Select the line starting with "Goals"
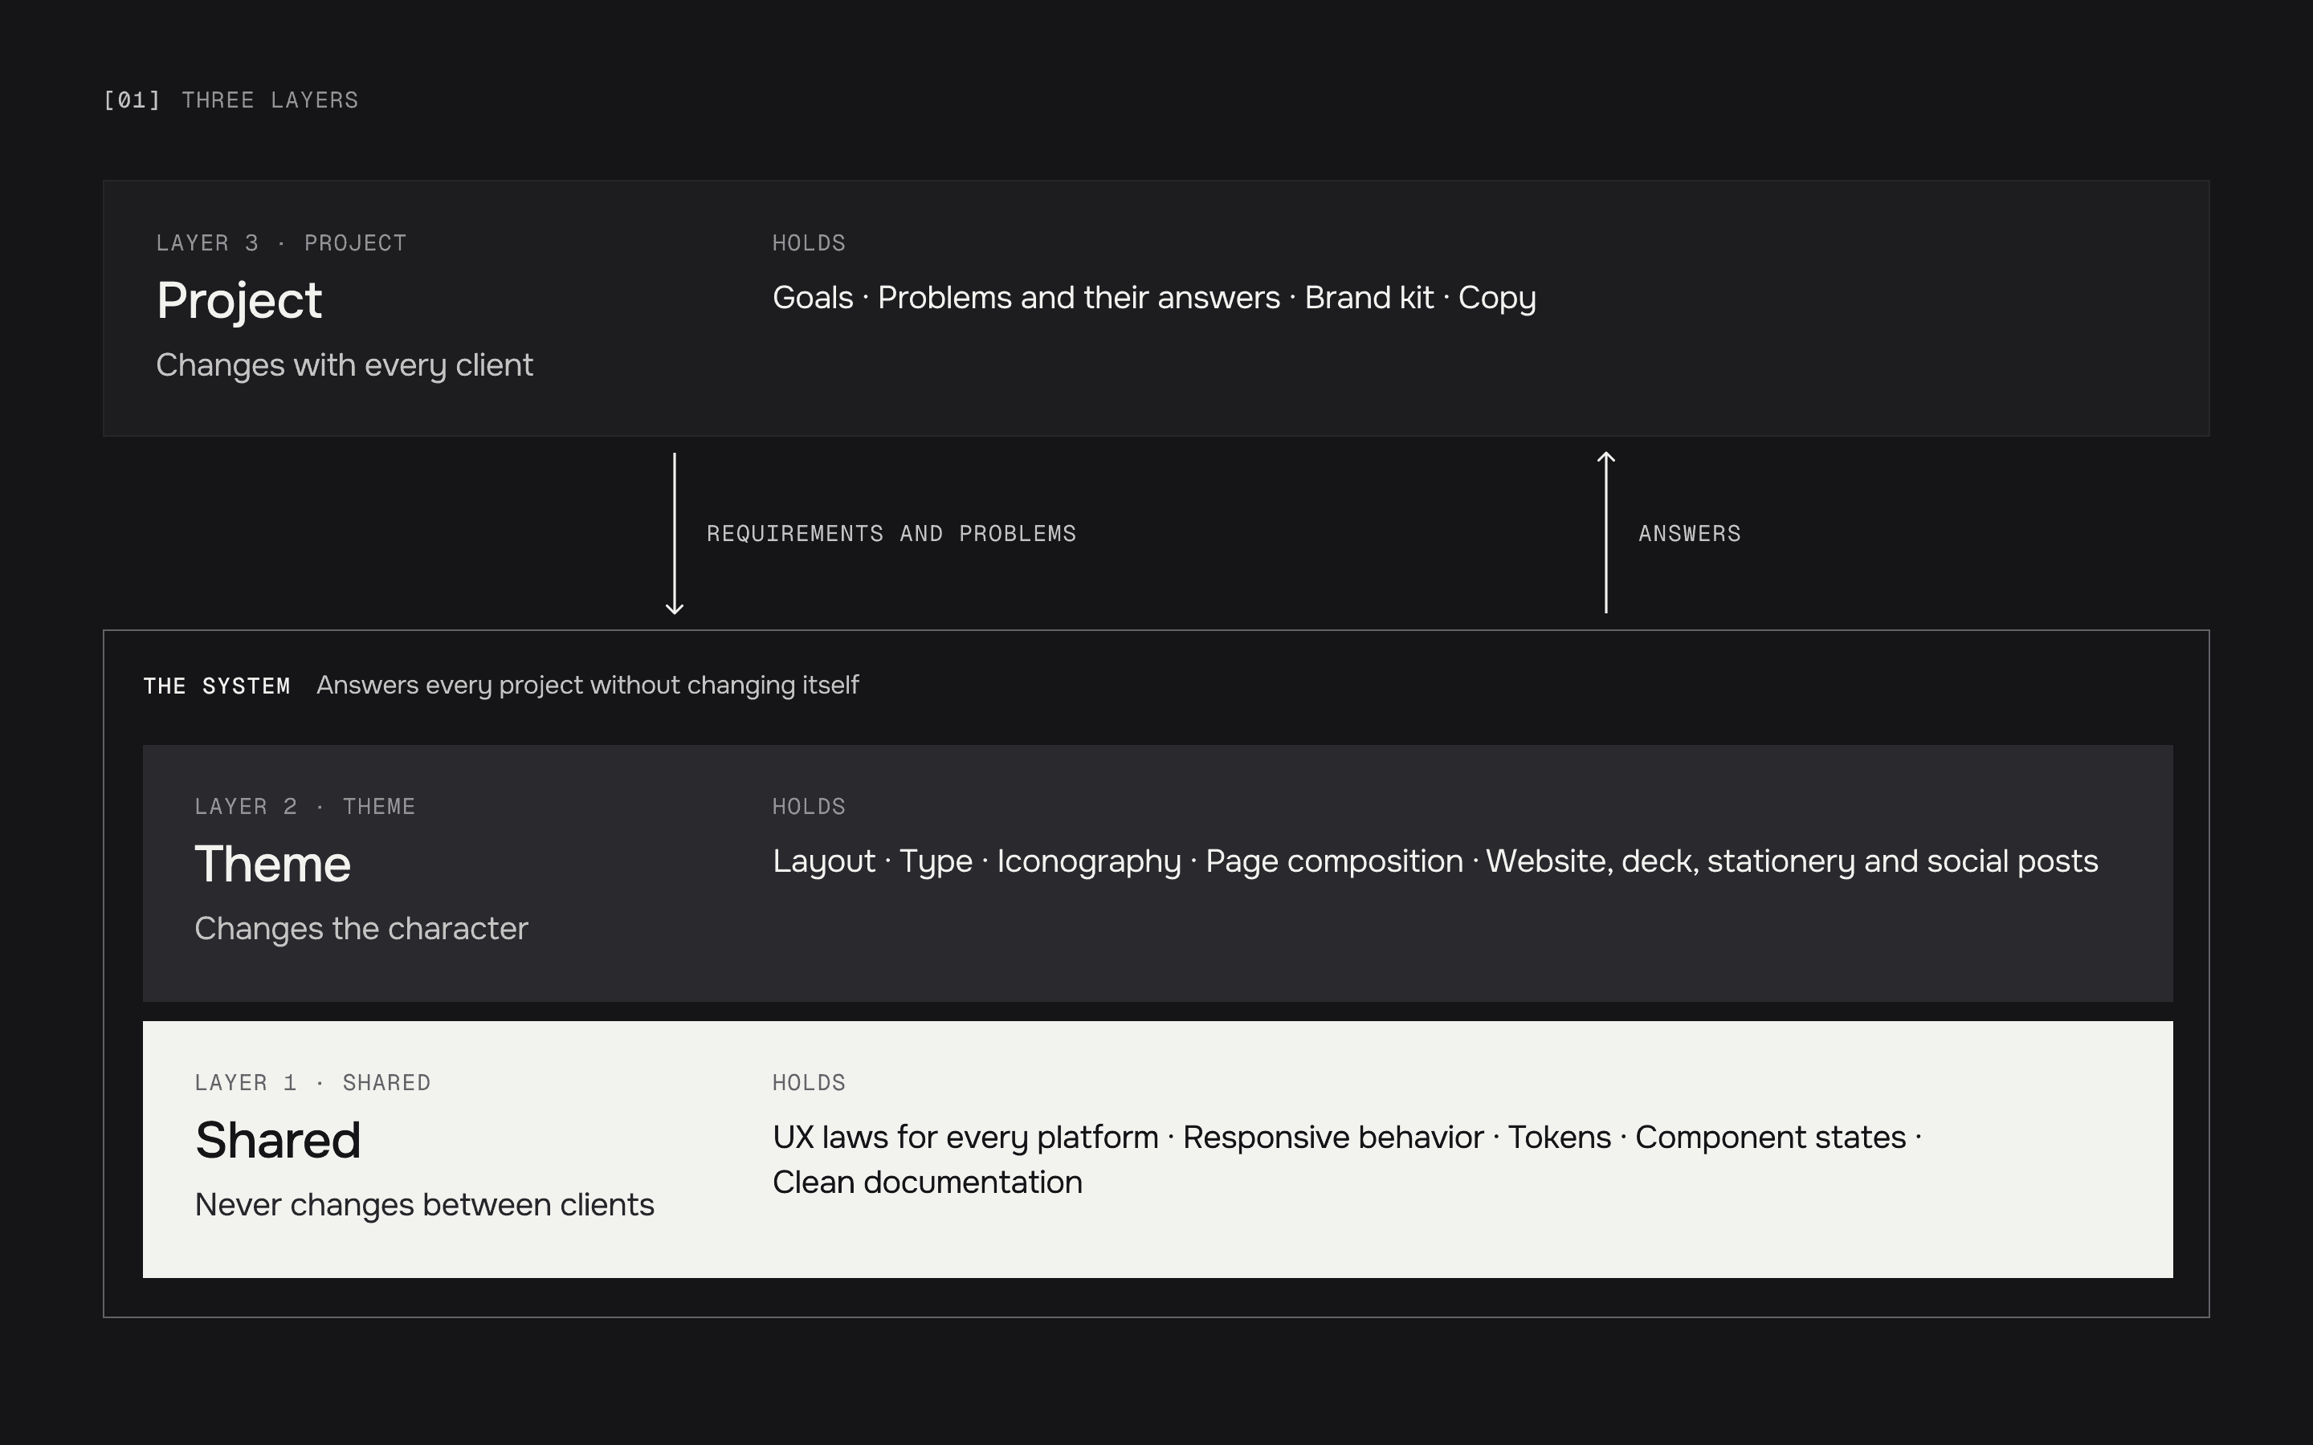 [1155, 298]
